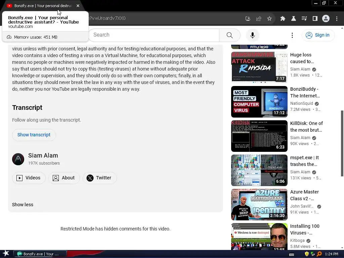Open the media controls icon in toolbar

[x=304, y=18]
